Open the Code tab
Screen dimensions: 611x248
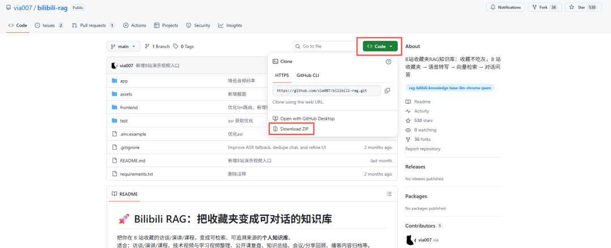[18, 25]
